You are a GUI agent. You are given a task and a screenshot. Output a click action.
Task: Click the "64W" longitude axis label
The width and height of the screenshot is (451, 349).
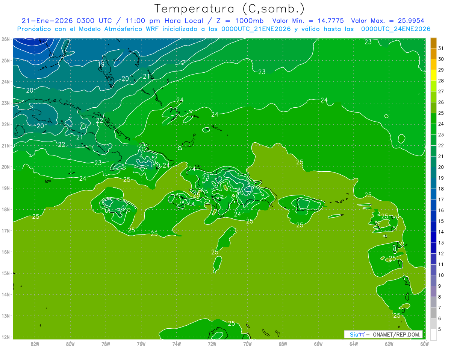point(354,344)
